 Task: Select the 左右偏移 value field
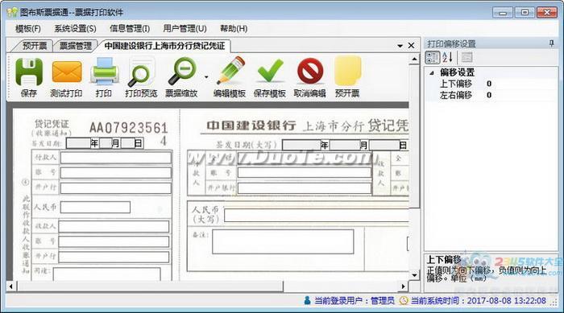(x=520, y=95)
